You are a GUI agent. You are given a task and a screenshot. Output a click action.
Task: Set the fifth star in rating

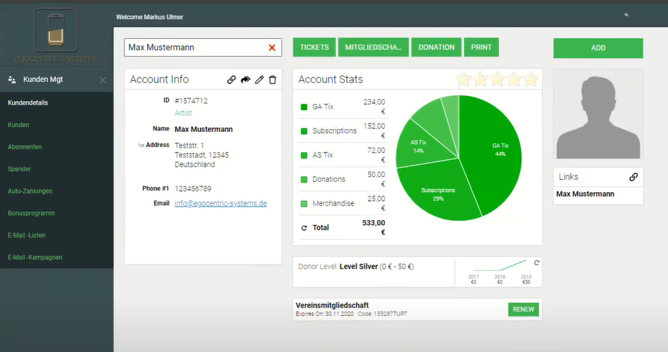531,79
